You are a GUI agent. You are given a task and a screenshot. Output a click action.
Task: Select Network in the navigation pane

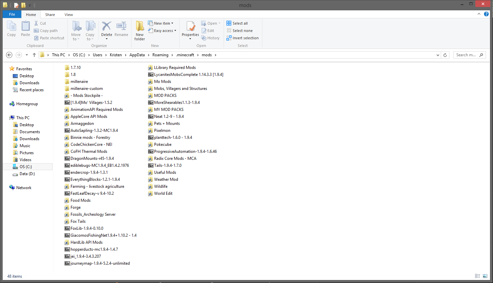[20, 188]
